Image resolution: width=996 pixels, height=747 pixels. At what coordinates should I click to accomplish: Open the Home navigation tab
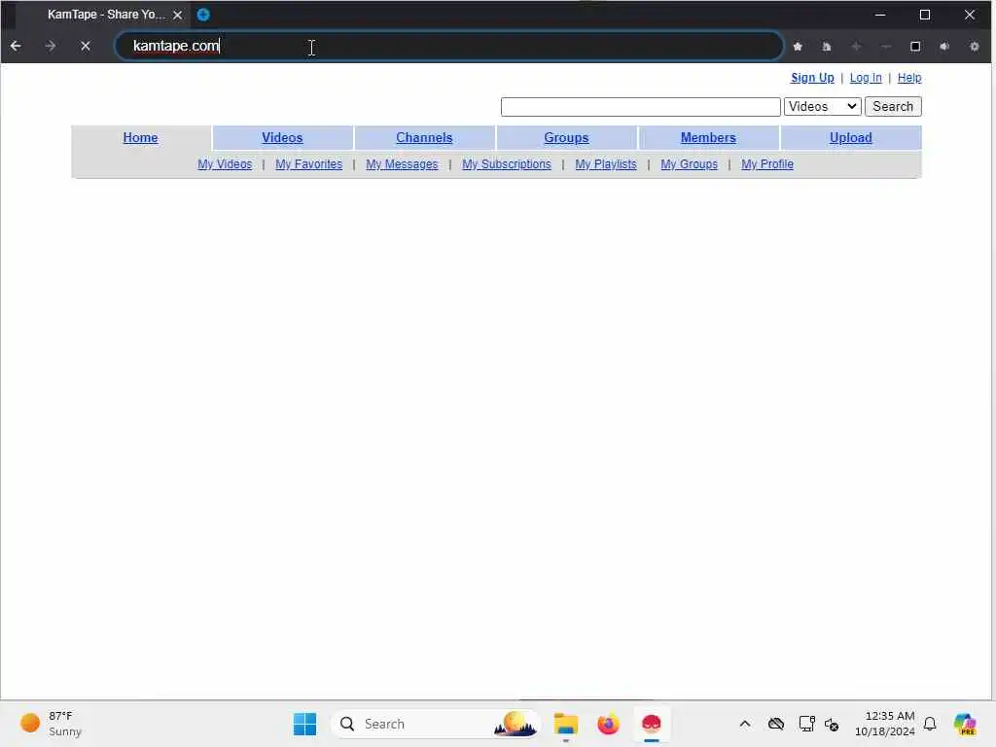pyautogui.click(x=140, y=138)
